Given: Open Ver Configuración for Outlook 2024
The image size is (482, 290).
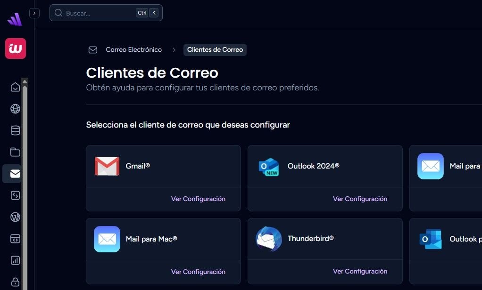Looking at the screenshot, I should (x=360, y=199).
